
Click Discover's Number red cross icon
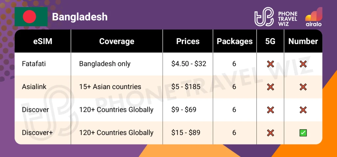coord(303,110)
